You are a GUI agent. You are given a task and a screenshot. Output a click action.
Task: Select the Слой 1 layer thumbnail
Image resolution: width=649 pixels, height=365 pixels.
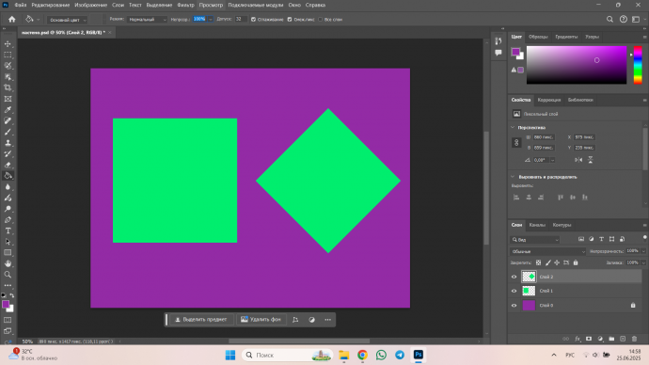pos(529,291)
